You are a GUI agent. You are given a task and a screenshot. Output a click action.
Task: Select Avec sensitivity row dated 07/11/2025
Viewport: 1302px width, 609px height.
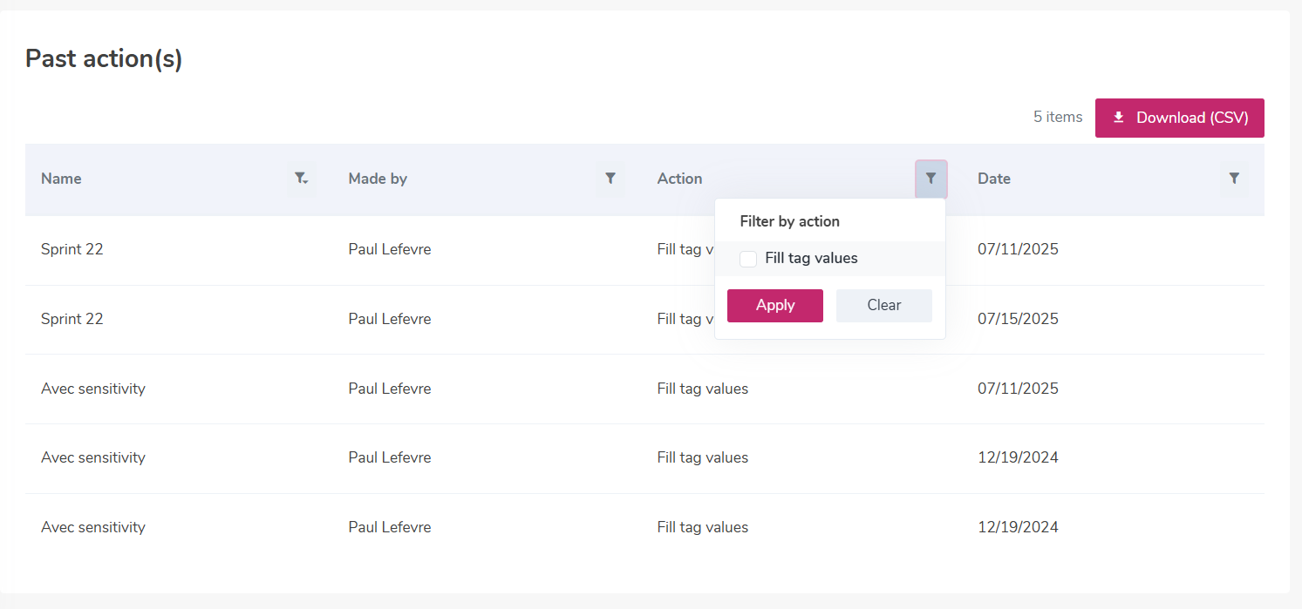pyautogui.click(x=644, y=389)
